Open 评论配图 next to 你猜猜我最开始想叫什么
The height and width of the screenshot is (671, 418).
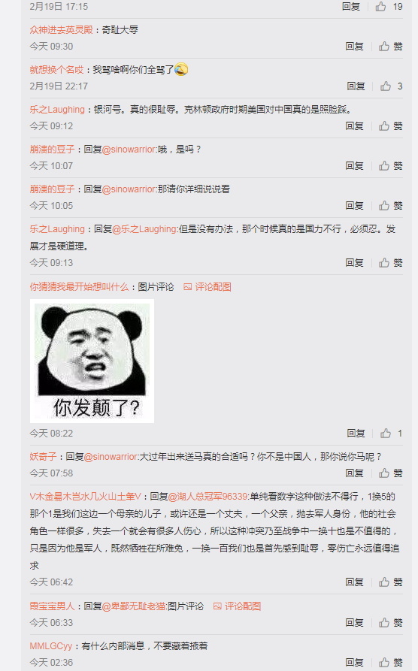[207, 287]
